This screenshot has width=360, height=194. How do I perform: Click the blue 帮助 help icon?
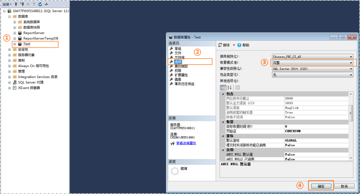pos(239,45)
